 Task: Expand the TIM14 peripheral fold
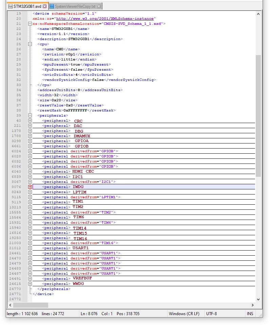pyautogui.click(x=30, y=227)
